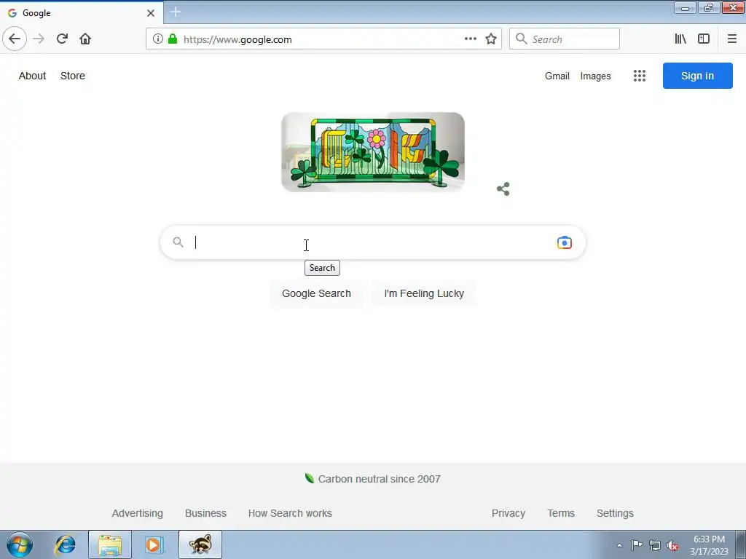
Task: Click the muted volume tray icon
Action: (x=672, y=546)
